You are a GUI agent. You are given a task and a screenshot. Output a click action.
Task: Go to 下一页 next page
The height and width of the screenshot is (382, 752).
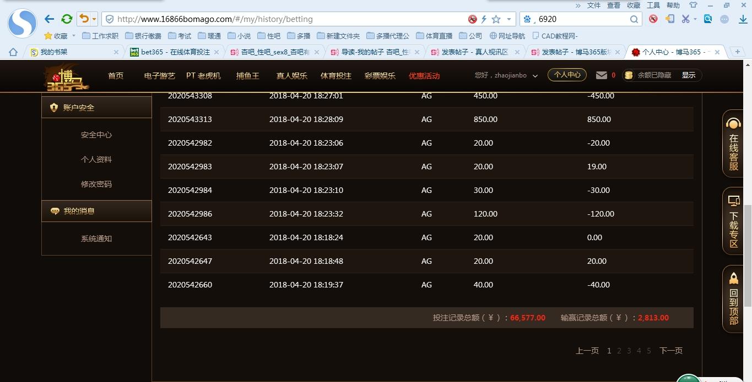(x=670, y=351)
